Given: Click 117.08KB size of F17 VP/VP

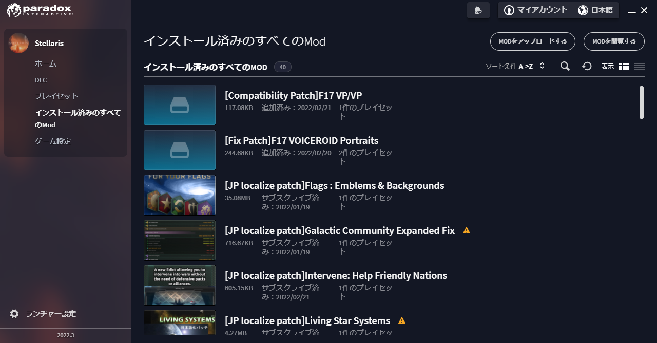Looking at the screenshot, I should point(239,108).
